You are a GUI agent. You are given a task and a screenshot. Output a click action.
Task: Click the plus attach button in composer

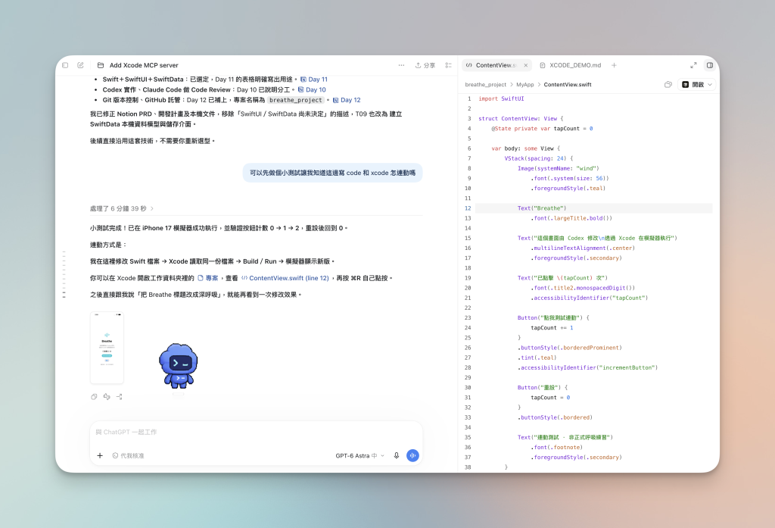pyautogui.click(x=100, y=455)
